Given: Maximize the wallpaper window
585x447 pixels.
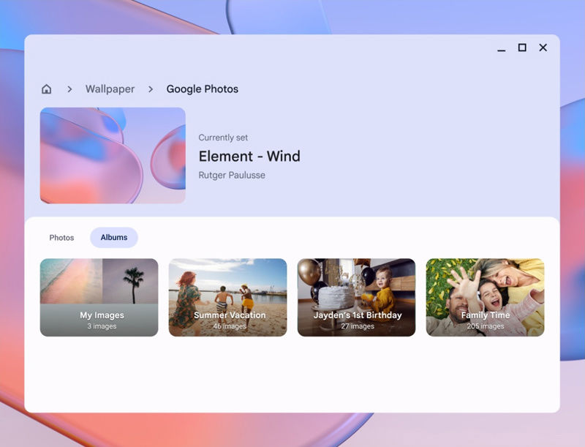Looking at the screenshot, I should [x=522, y=48].
